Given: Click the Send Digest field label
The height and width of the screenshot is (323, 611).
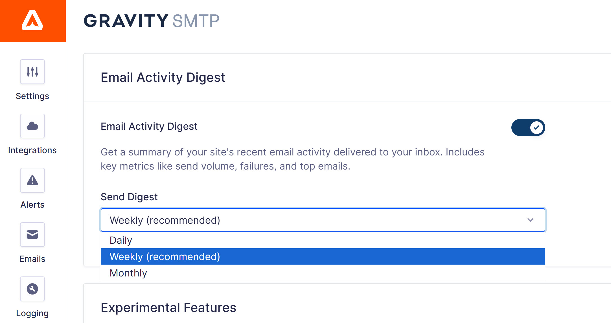Looking at the screenshot, I should click(129, 197).
